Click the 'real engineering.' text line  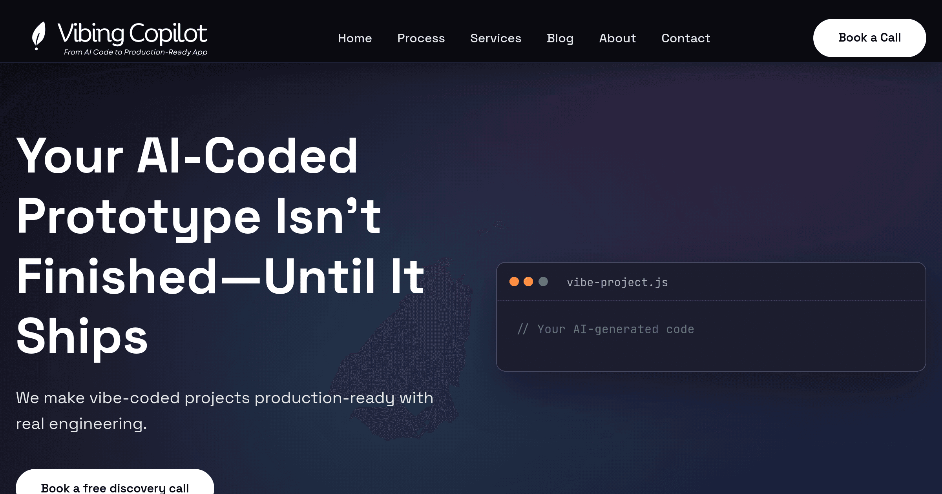tap(81, 424)
